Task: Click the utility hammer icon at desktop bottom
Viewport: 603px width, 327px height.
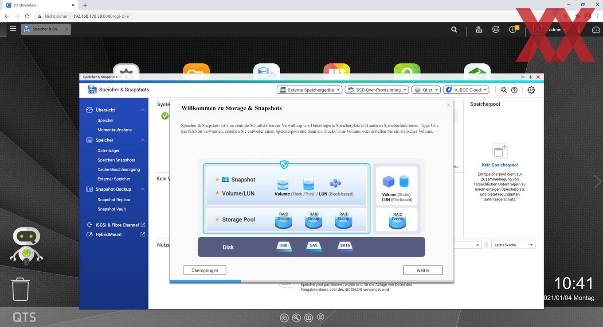Action: tap(297, 318)
